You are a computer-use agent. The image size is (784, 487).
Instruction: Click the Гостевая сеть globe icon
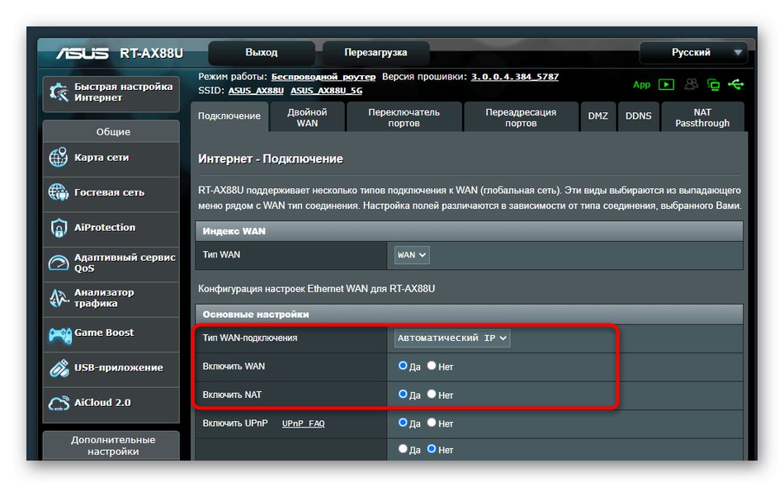coord(59,192)
